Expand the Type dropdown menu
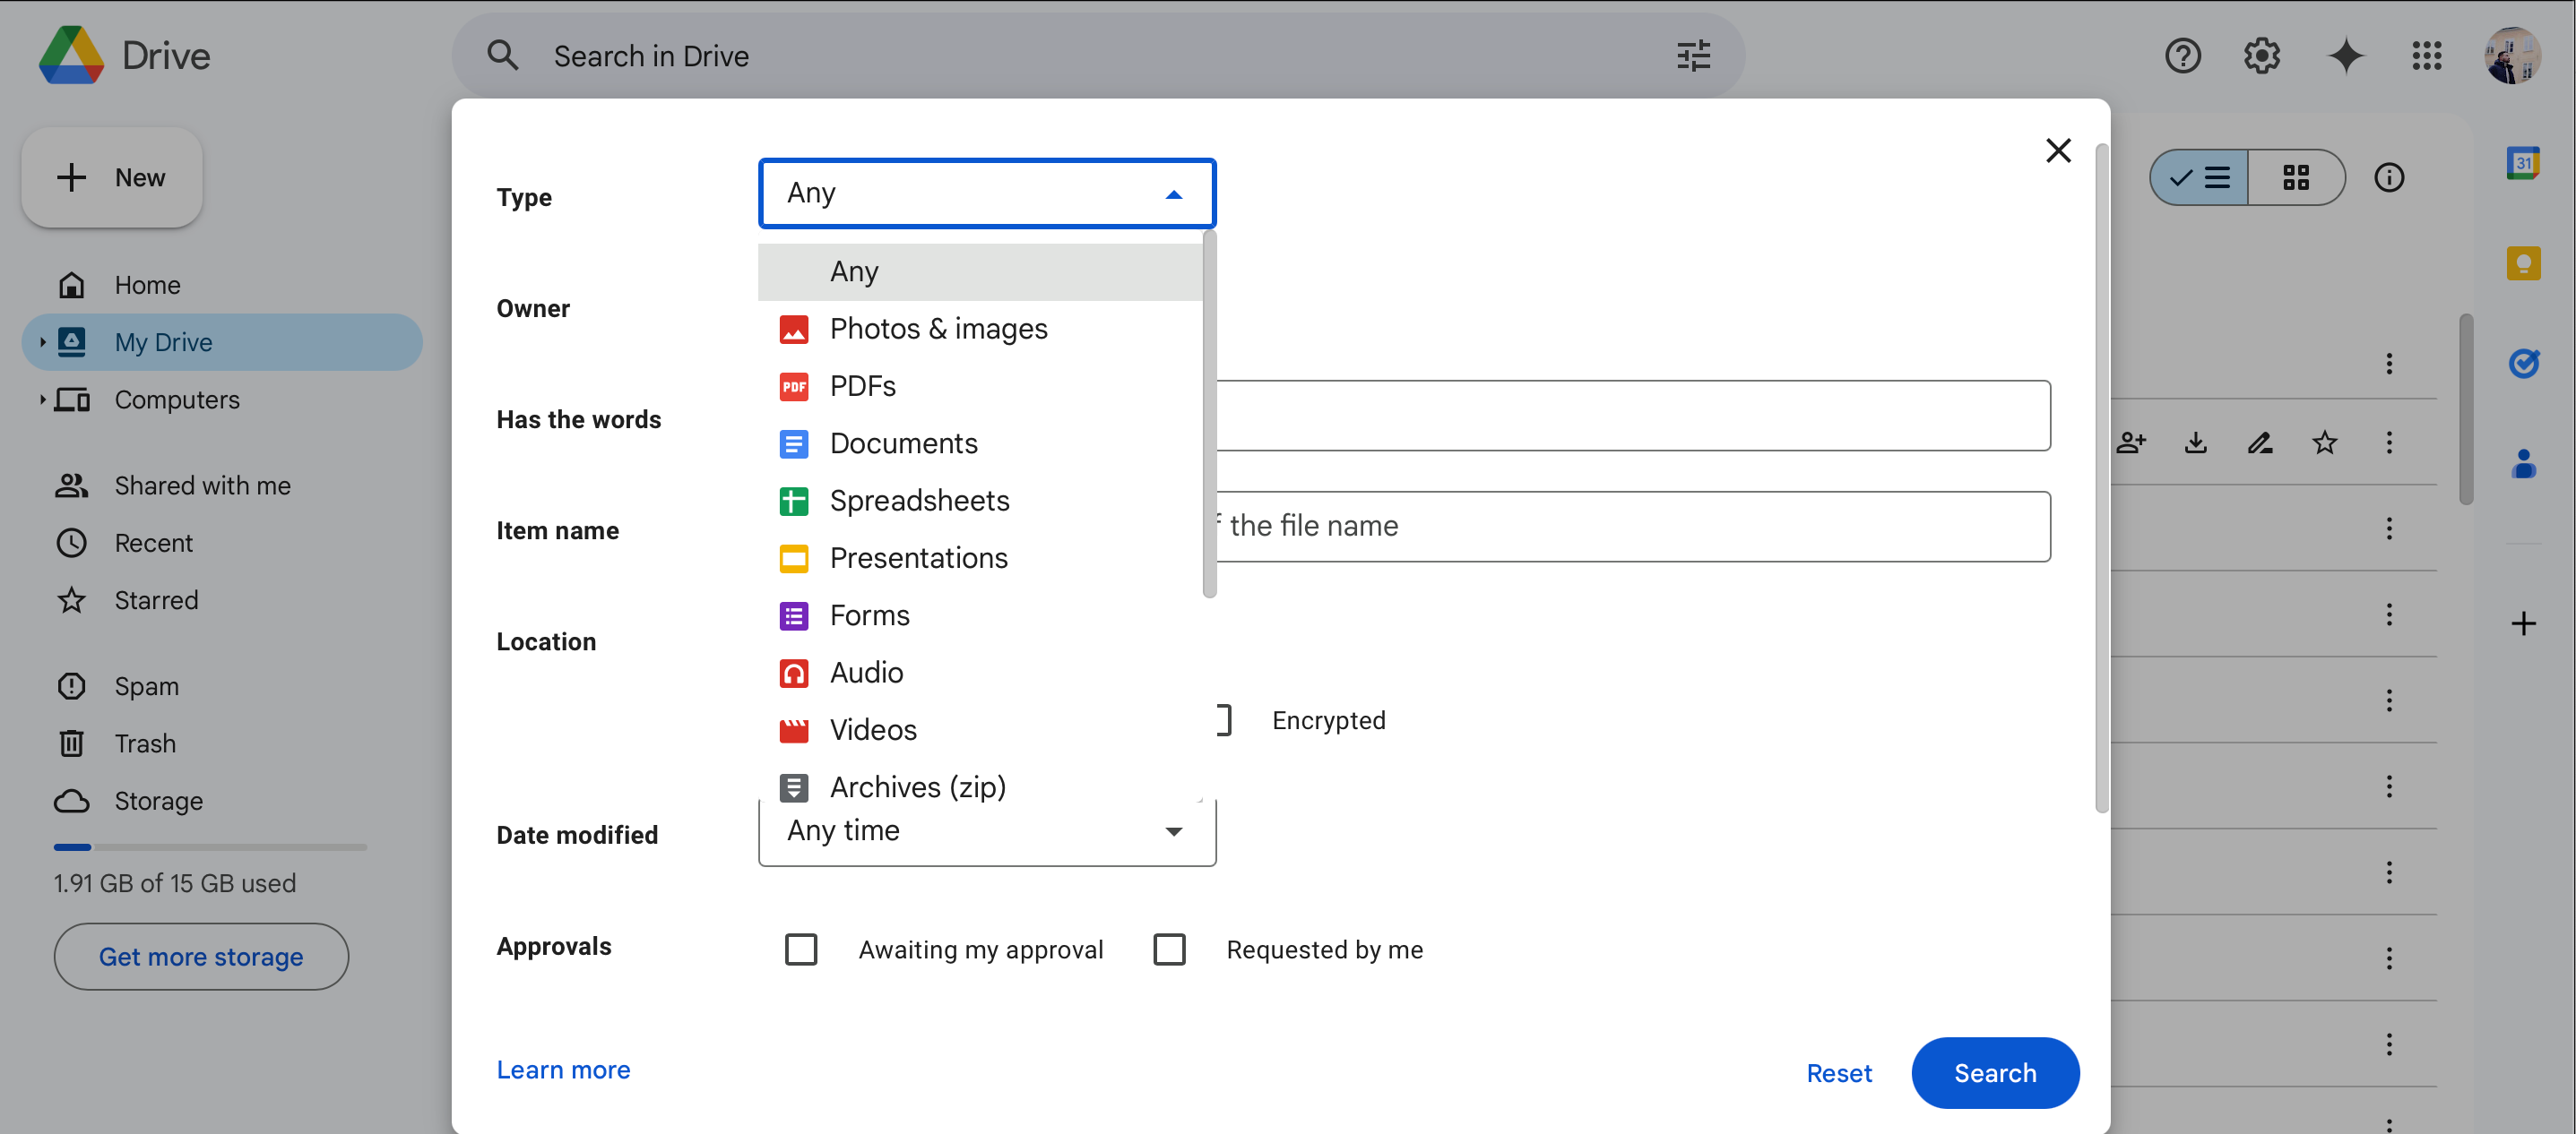 point(986,192)
